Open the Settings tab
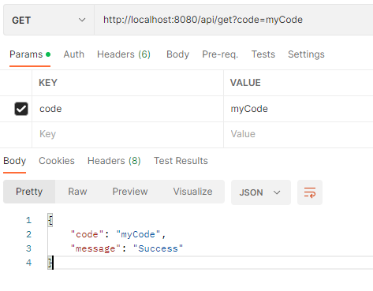This screenshot has height=291, width=373. tap(306, 54)
